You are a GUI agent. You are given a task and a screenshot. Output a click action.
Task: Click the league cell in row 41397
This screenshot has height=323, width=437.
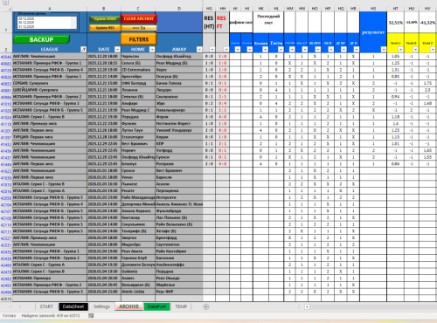(x=50, y=137)
